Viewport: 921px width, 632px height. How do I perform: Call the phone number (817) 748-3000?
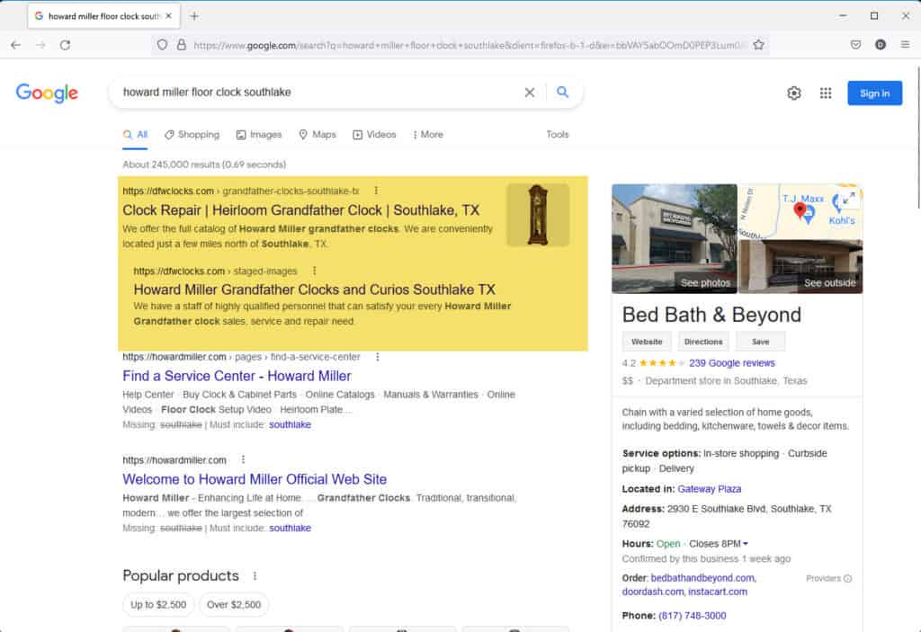tap(692, 616)
